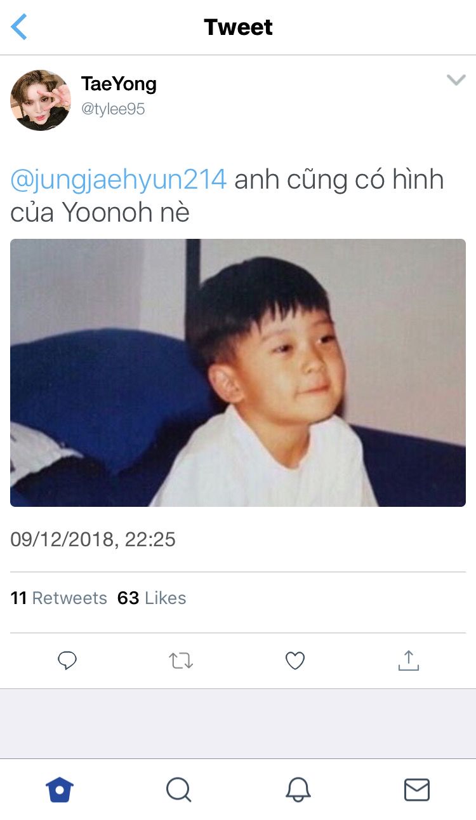
Task: Open the Messages envelope tab
Action: click(417, 790)
